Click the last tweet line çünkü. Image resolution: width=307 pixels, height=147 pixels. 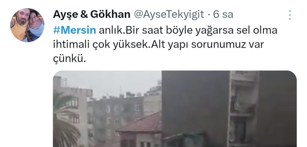70,59
